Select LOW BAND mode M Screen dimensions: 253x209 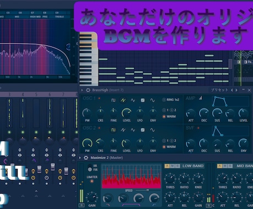click(172, 166)
